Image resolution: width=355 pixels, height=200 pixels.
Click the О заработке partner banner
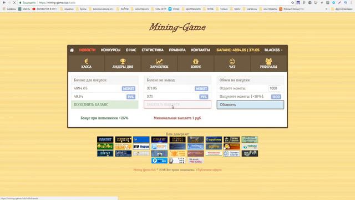click(214, 139)
